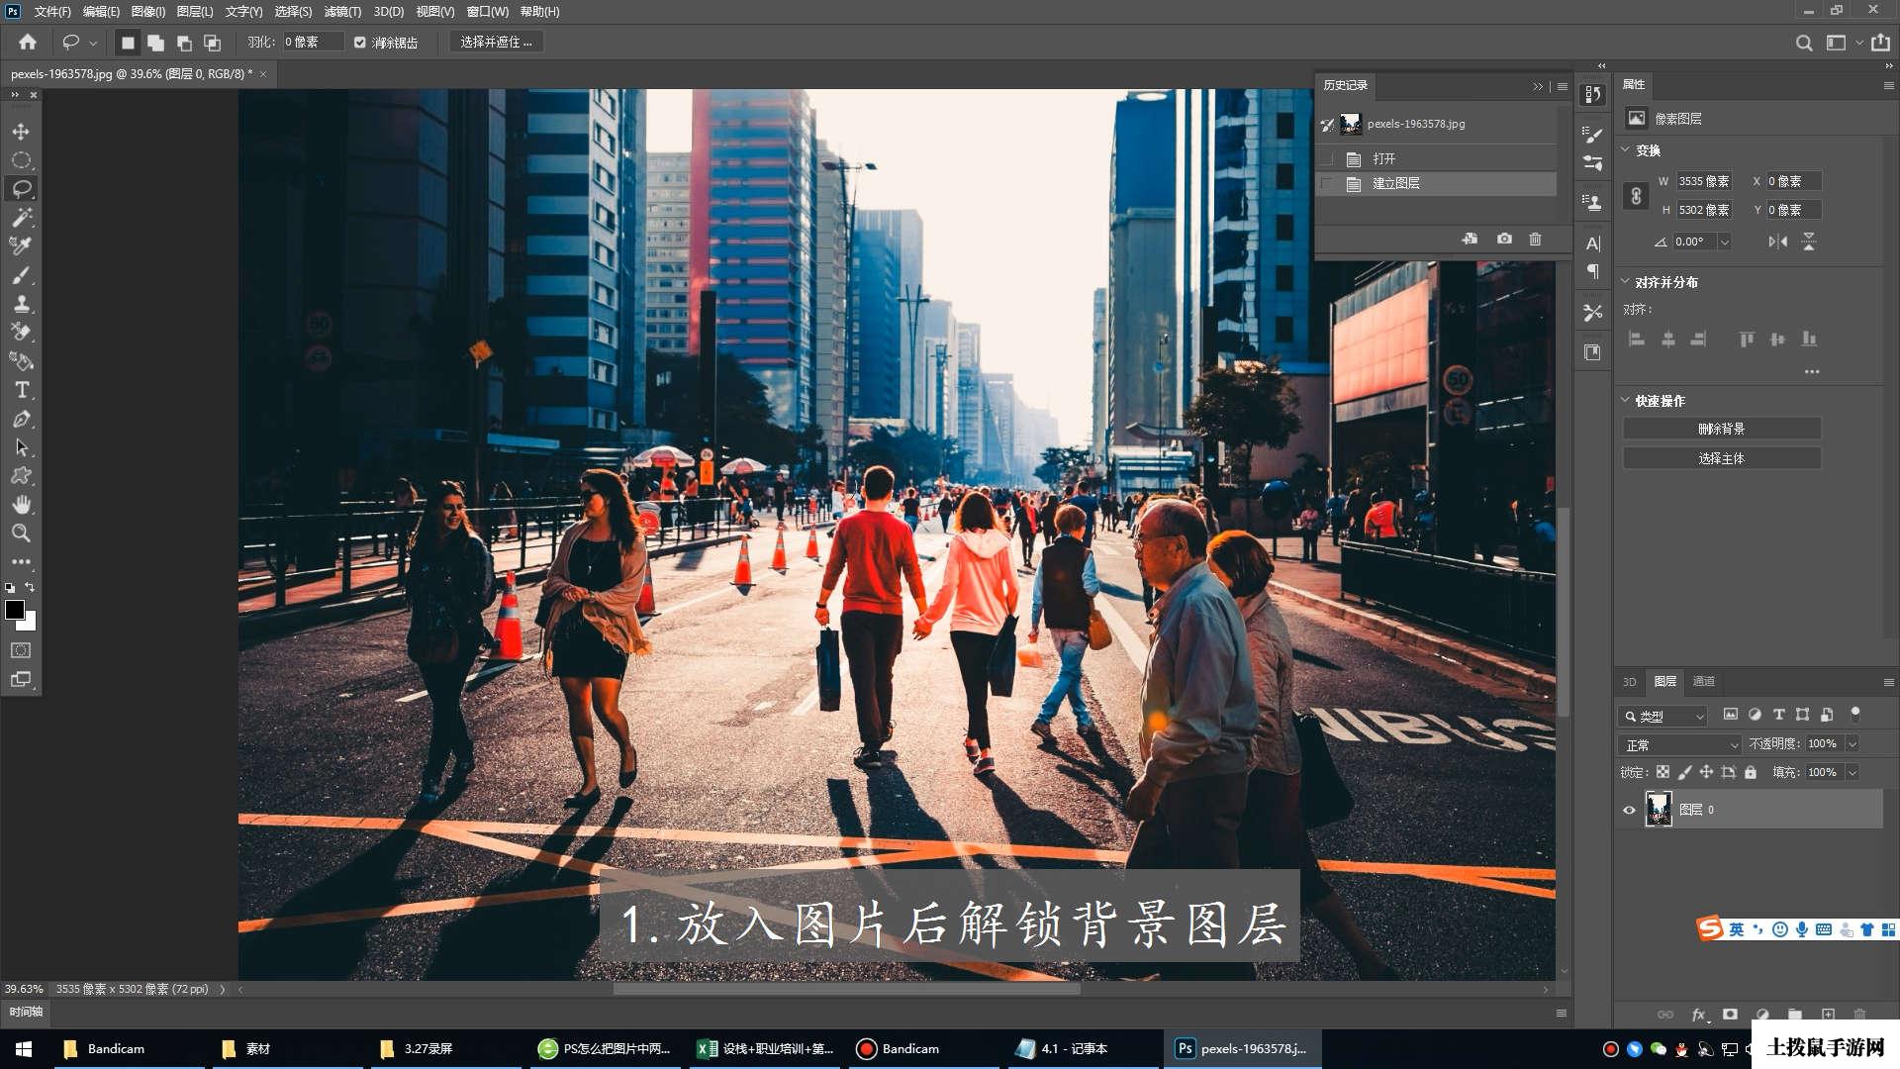Choose Subtract from Selection mode
The width and height of the screenshot is (1900, 1069).
(x=184, y=43)
